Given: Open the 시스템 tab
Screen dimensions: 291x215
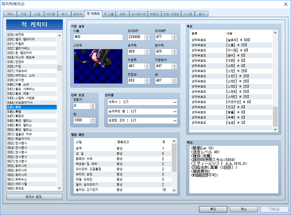Looking at the screenshot, I should [x=188, y=14].
